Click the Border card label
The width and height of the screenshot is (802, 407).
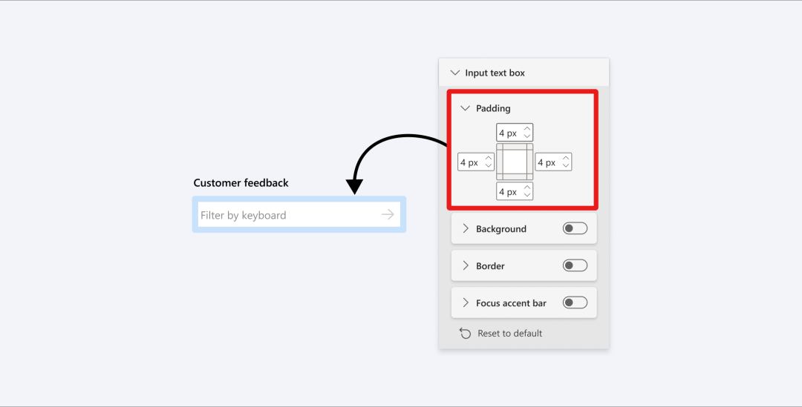point(490,265)
